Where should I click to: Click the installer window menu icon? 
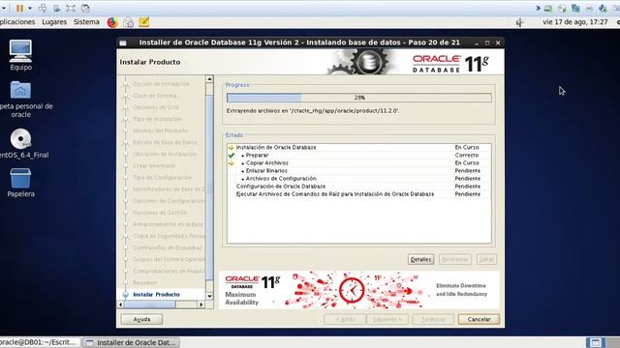click(123, 43)
